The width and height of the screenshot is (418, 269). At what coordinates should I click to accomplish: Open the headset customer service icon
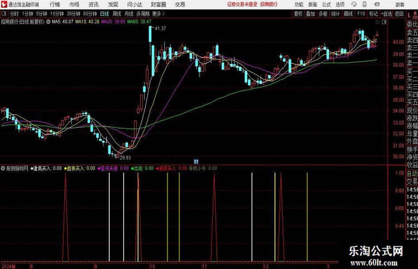click(354, 4)
